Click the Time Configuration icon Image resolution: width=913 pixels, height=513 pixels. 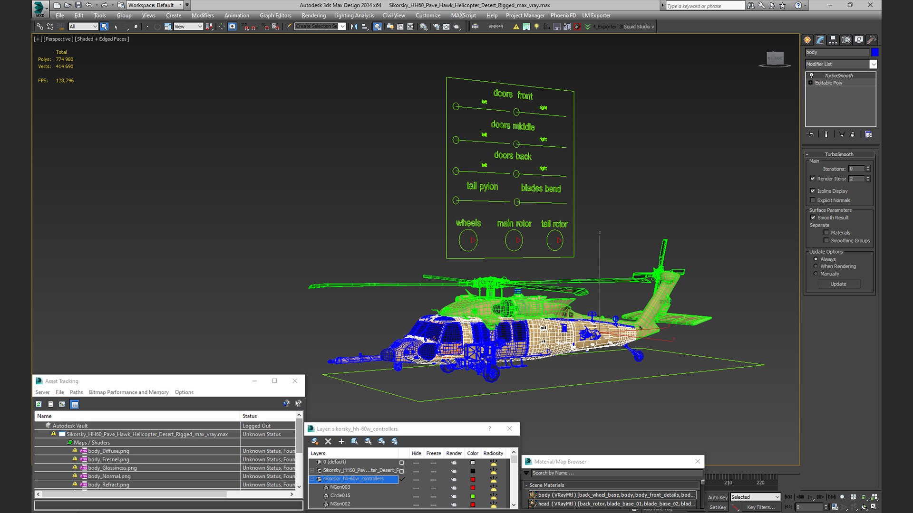point(835,507)
